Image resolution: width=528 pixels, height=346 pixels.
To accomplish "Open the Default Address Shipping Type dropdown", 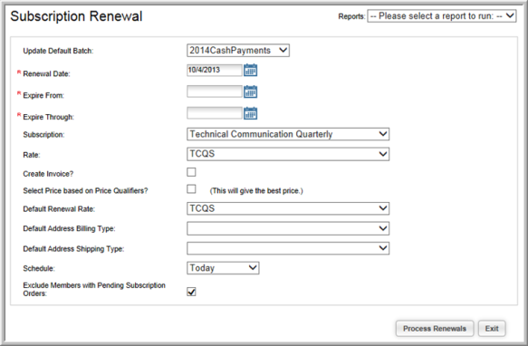I will tap(288, 248).
